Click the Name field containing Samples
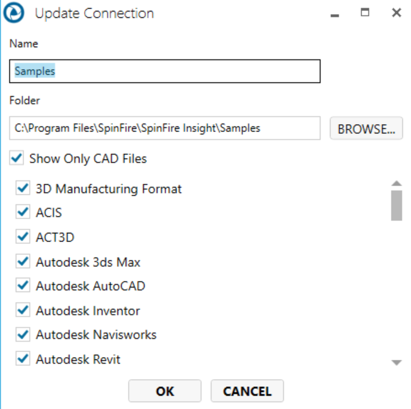 [x=165, y=71]
